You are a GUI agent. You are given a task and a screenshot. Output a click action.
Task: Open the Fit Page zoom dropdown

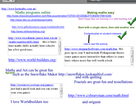pos(8,1)
